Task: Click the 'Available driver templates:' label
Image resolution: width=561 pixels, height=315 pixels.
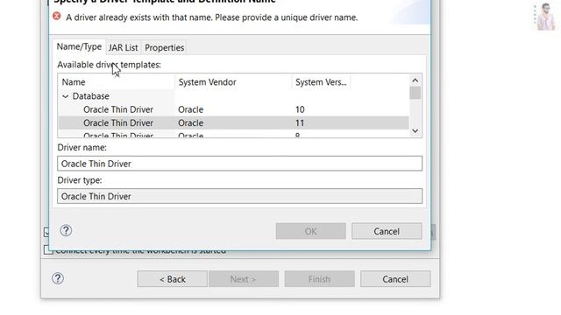Action: [109, 65]
